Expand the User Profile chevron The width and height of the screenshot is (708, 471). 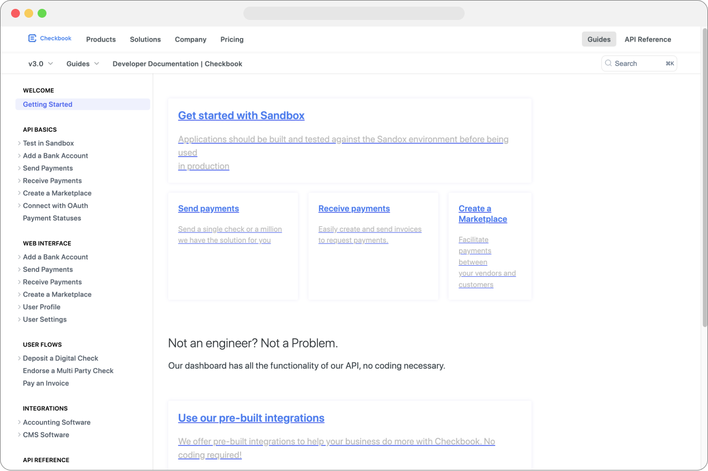(19, 307)
